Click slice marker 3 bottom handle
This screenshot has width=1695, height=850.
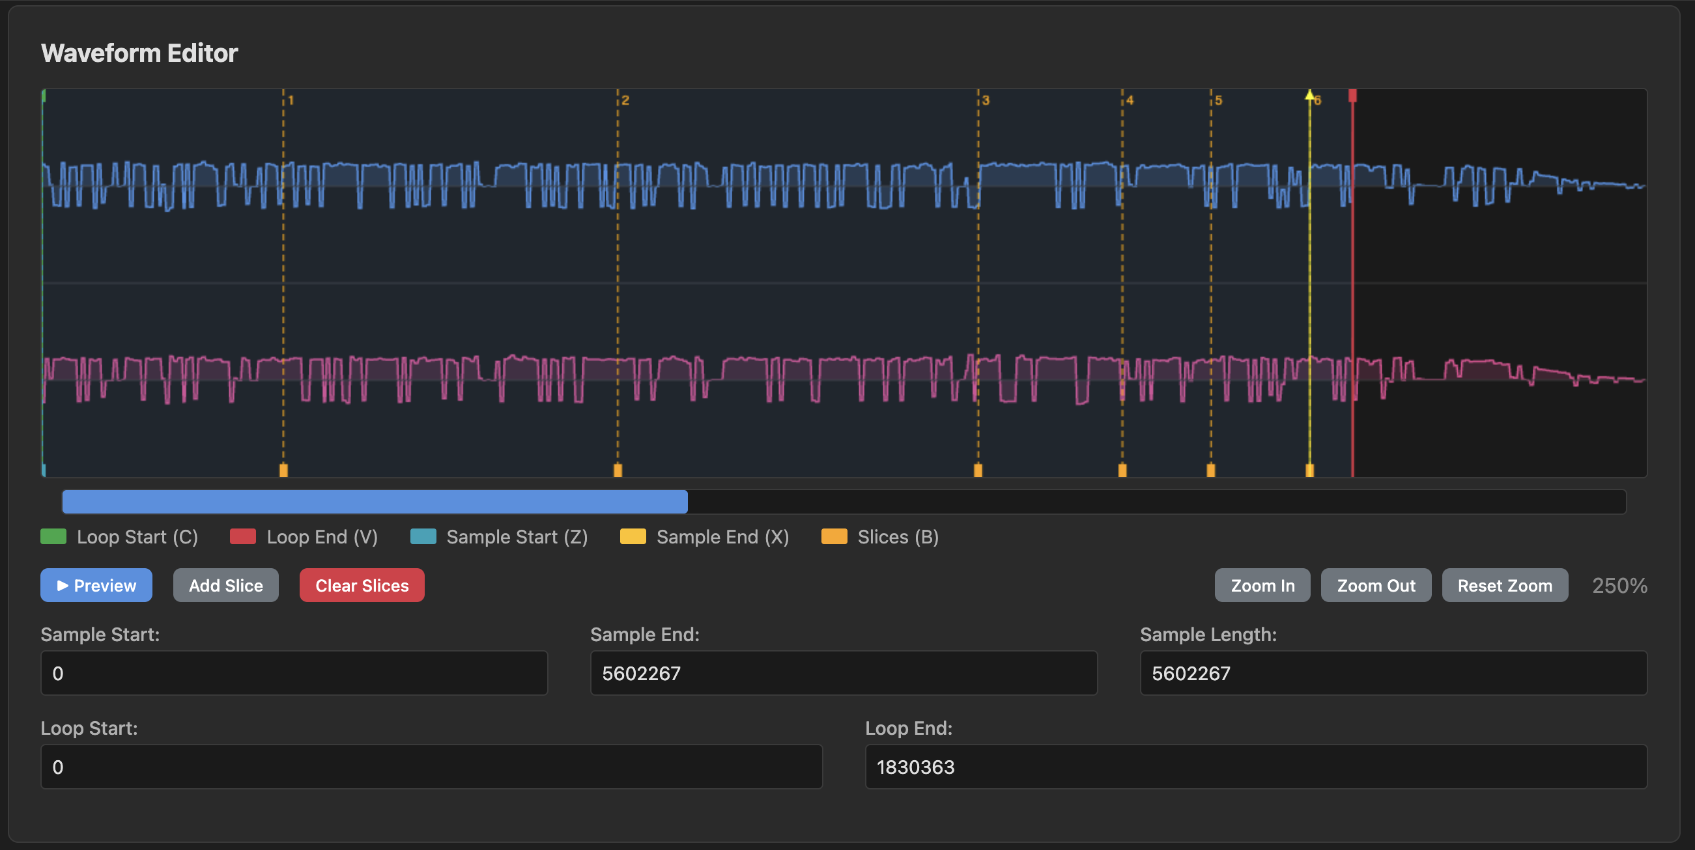(x=978, y=469)
